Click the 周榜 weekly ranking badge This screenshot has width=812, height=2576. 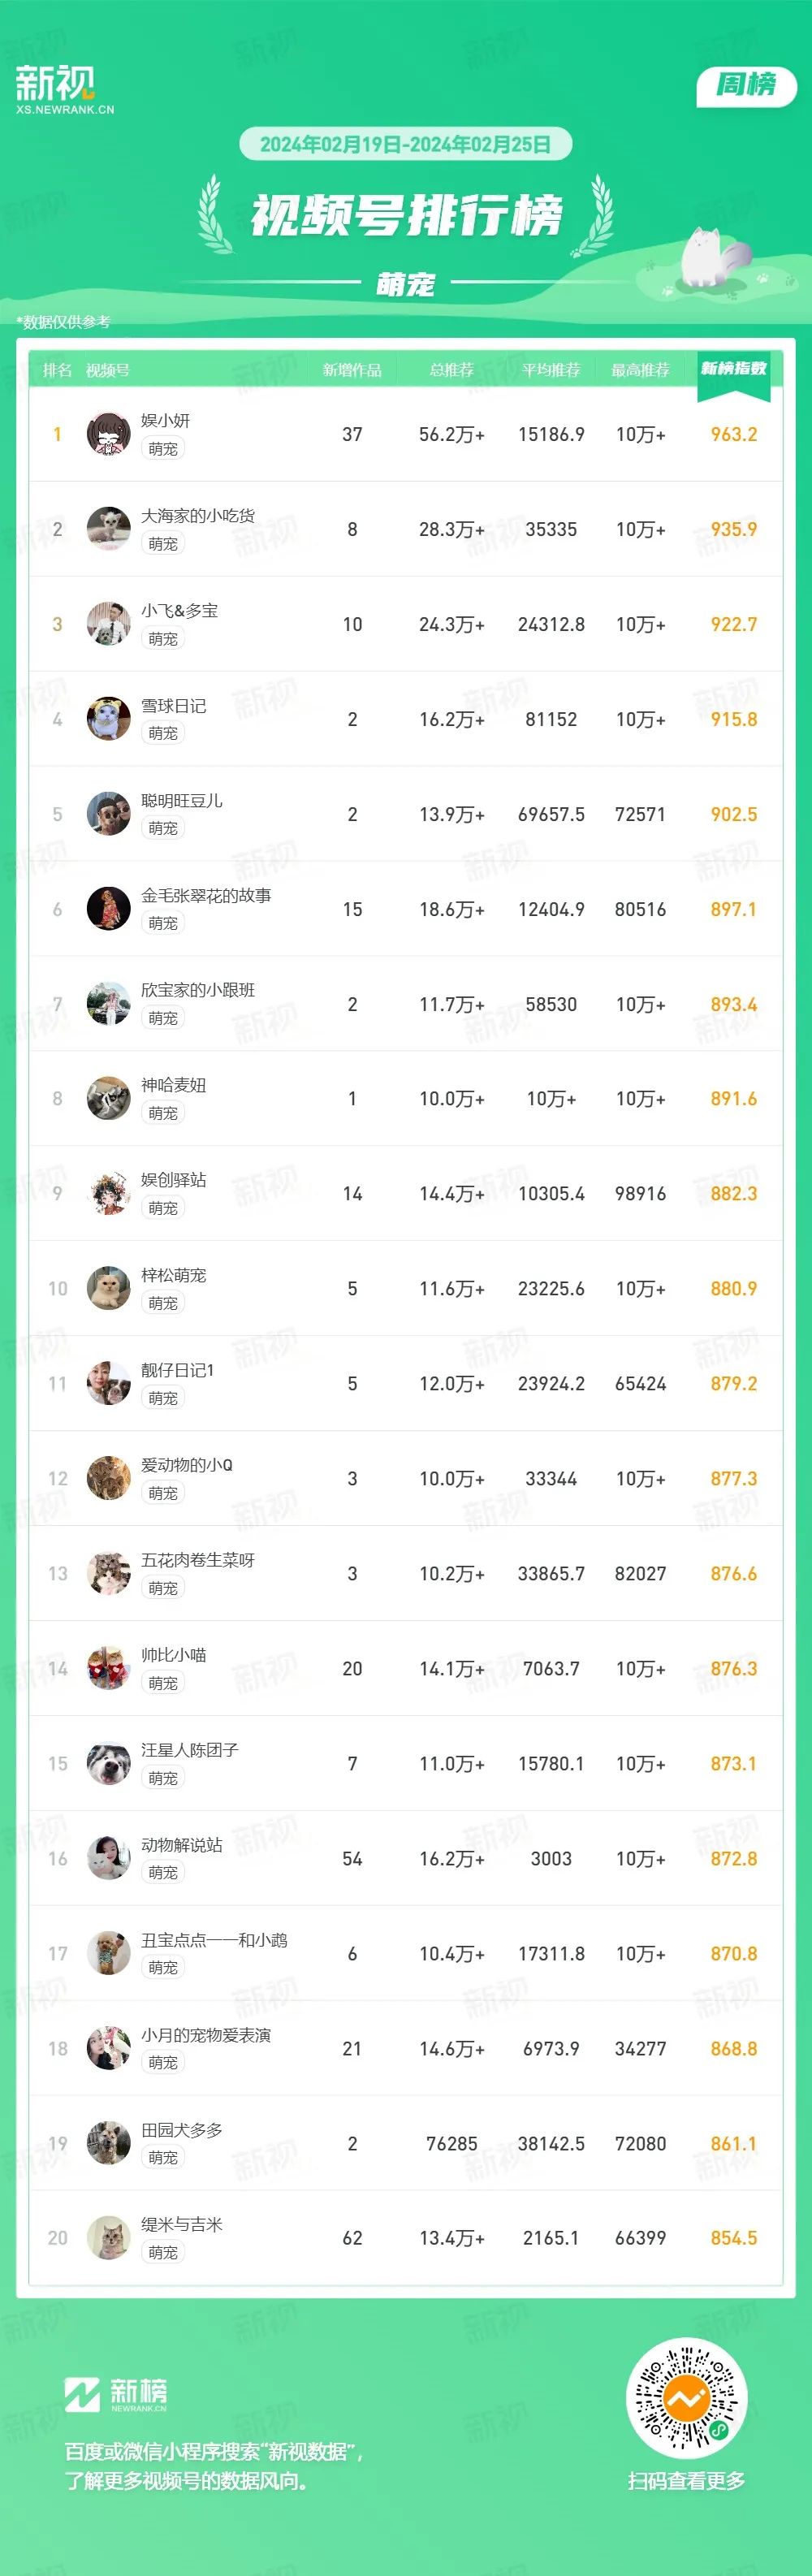coord(746,85)
